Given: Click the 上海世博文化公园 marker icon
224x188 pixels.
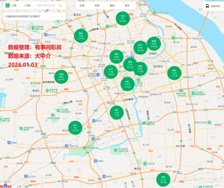Looking at the screenshot, I should tap(138, 80).
